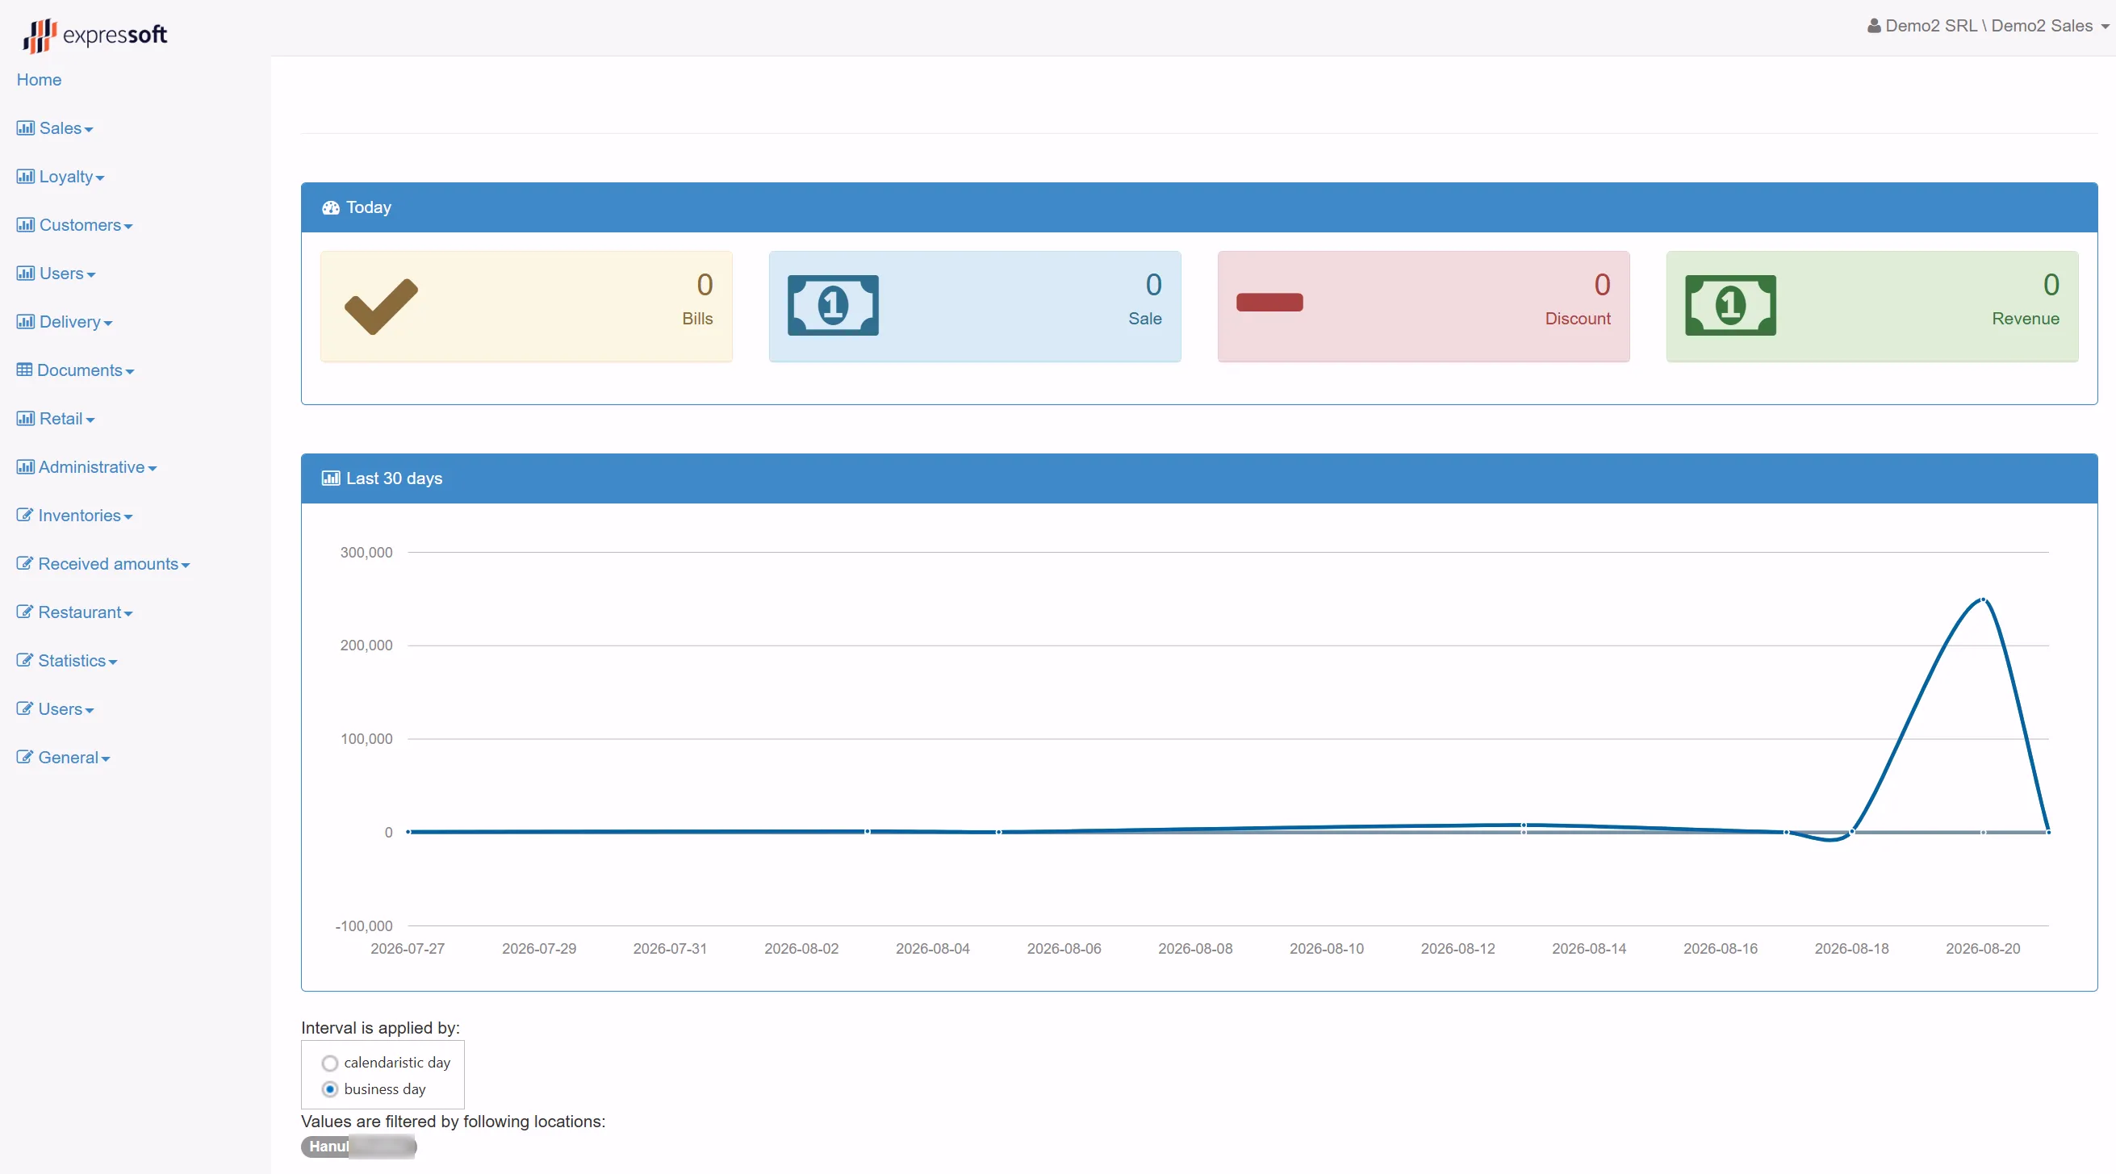
Task: Click the green Revenue money icon
Action: tap(1730, 306)
